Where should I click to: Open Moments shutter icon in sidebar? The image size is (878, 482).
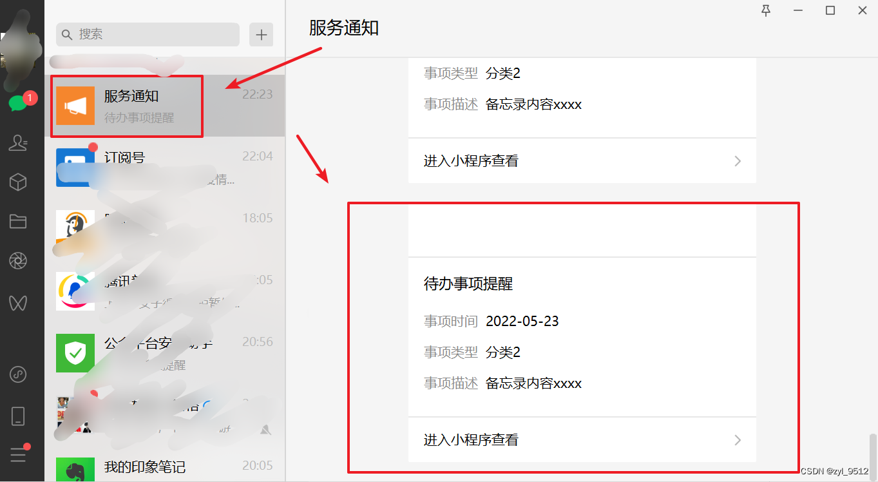[18, 261]
